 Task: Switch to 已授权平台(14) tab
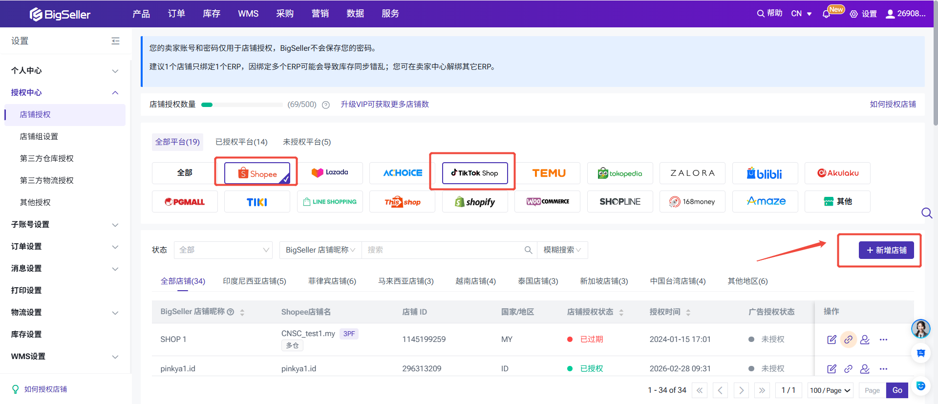point(241,142)
